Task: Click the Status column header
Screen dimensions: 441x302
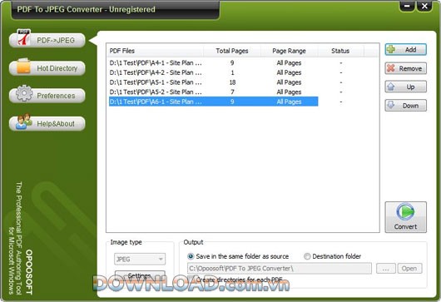Action: pyautogui.click(x=340, y=51)
